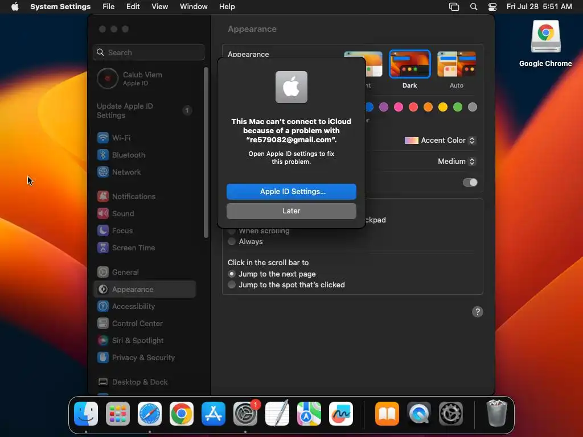This screenshot has height=437, width=583.
Task: Choose the green accent color
Action: point(458,107)
